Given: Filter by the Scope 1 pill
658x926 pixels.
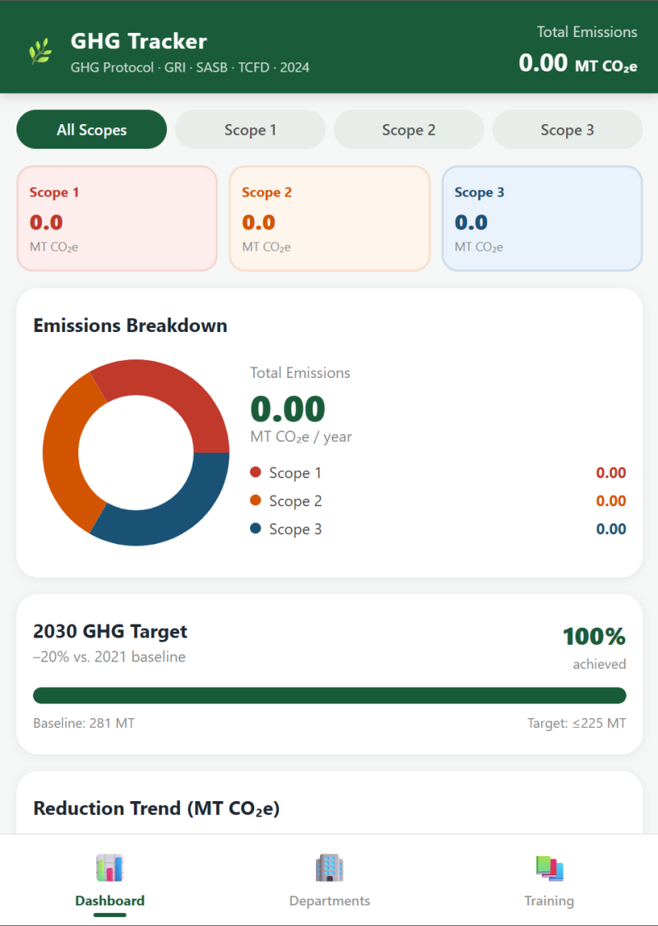Looking at the screenshot, I should tap(250, 130).
